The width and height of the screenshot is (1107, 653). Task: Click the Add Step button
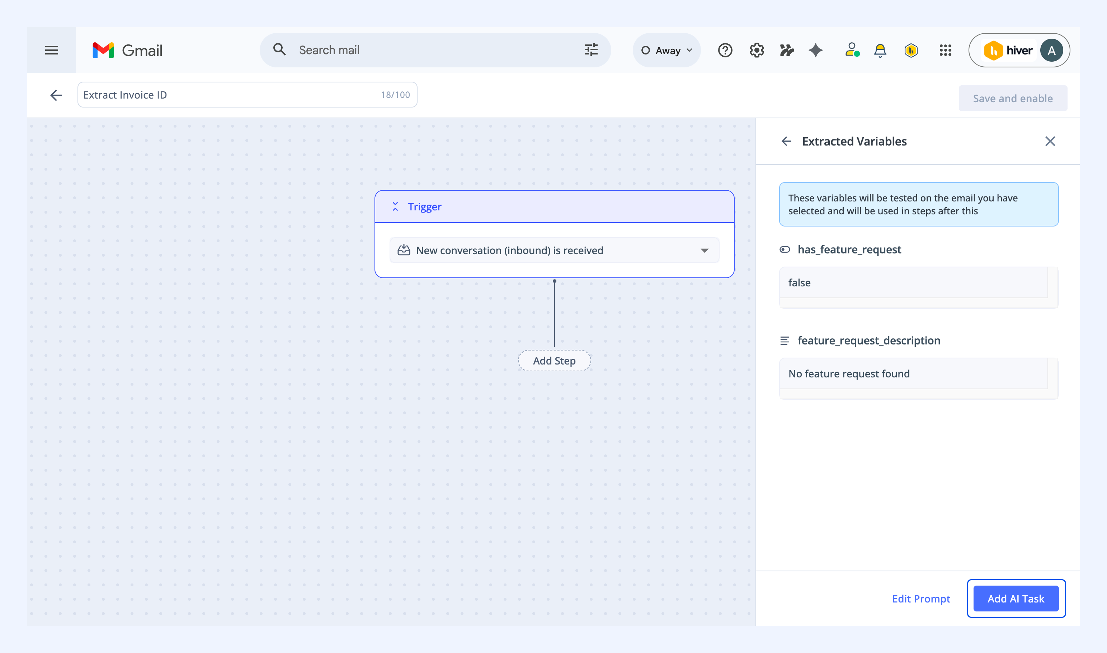pos(554,361)
